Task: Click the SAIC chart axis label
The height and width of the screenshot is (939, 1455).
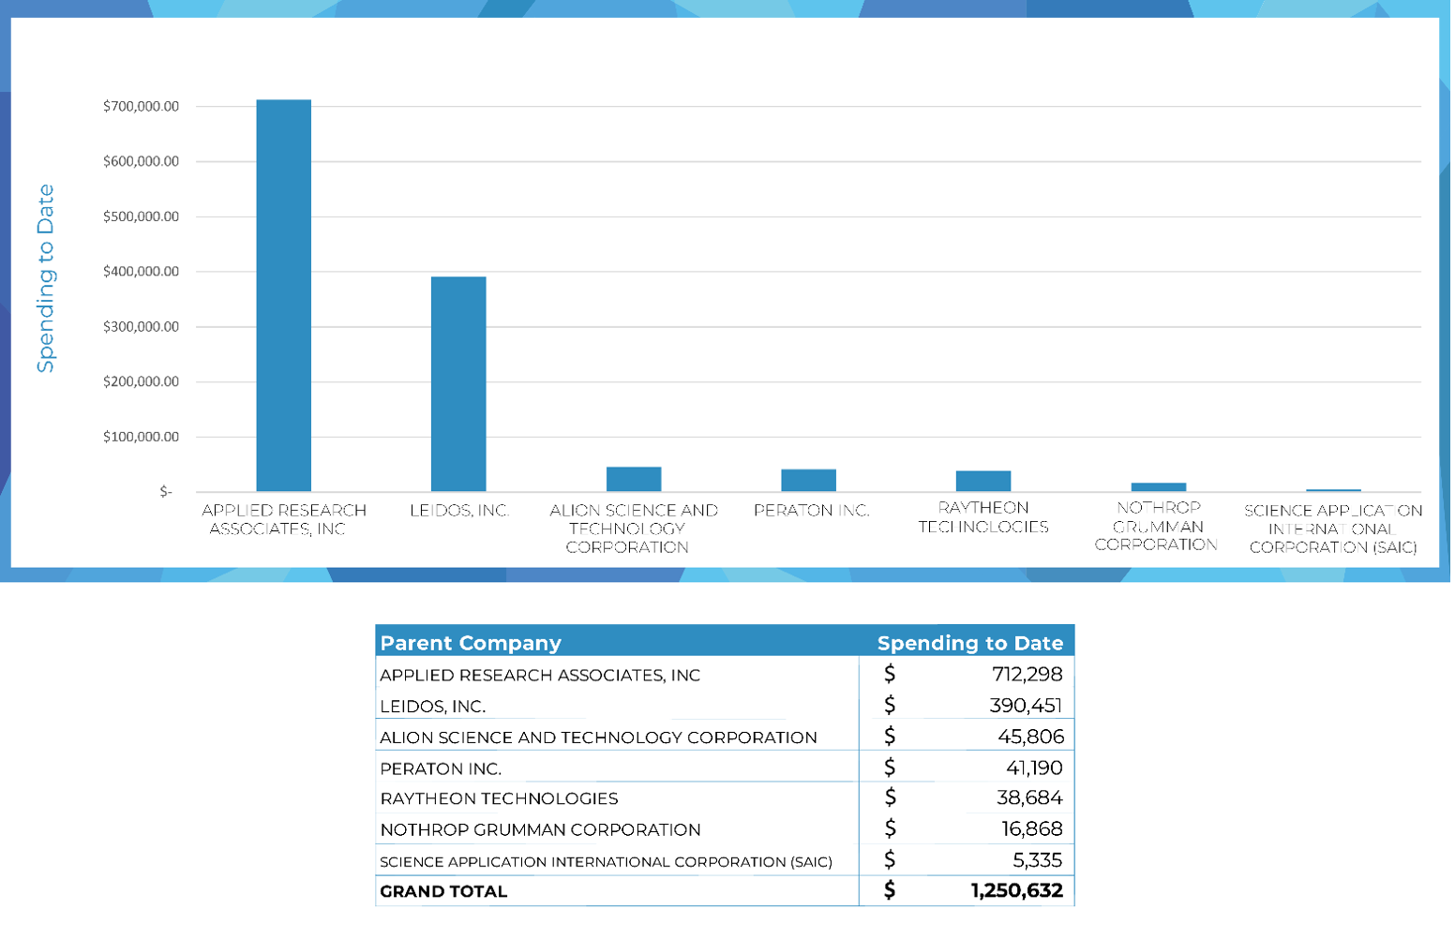Action: 1333,529
